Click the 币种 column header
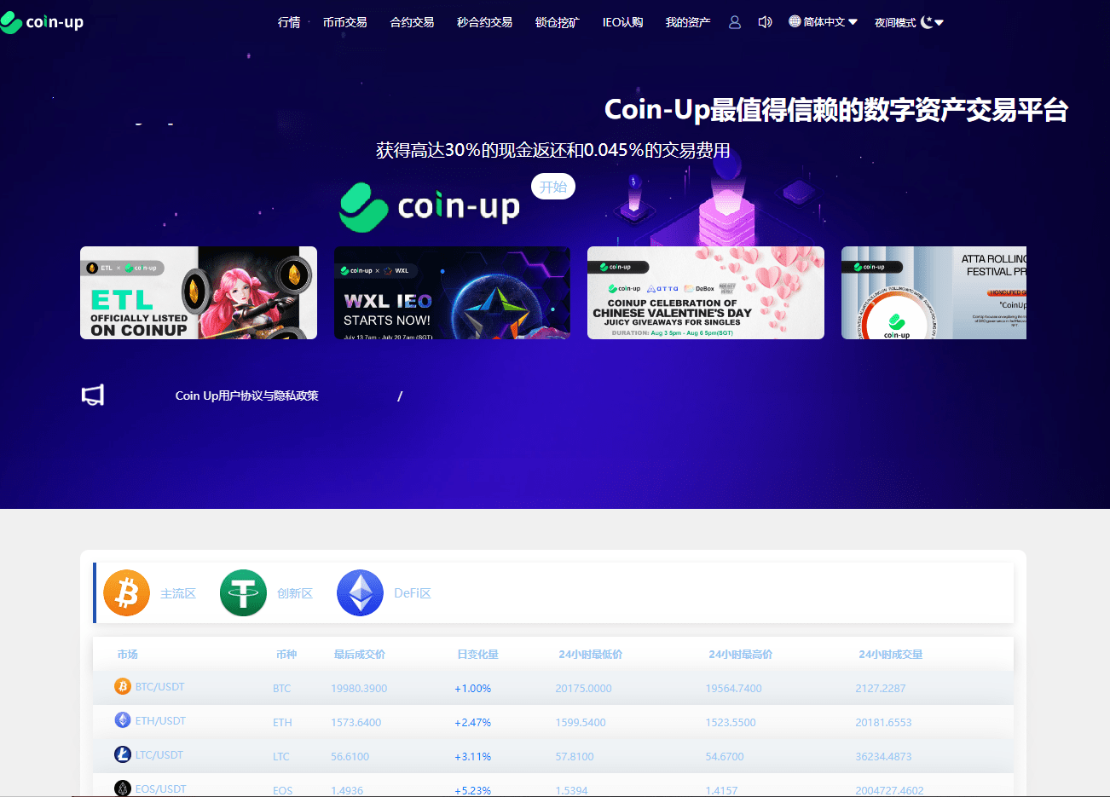1110x797 pixels. (286, 654)
